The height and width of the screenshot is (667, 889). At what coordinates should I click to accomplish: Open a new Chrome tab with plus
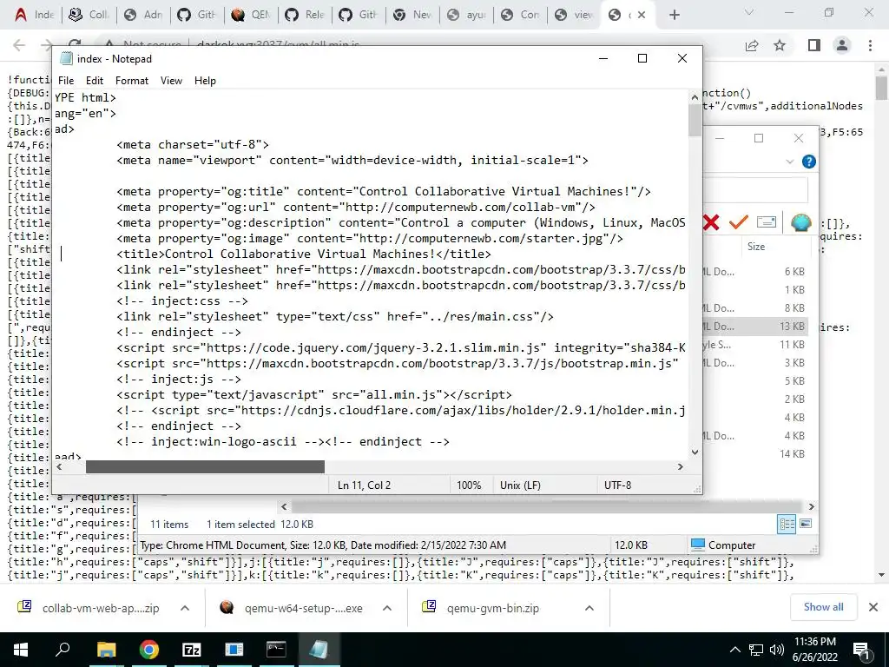674,15
